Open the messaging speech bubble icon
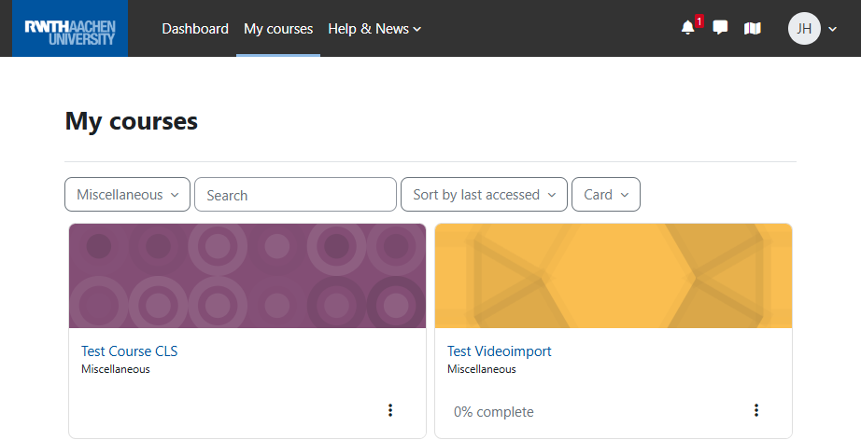Image resolution: width=861 pixels, height=440 pixels. [x=720, y=28]
